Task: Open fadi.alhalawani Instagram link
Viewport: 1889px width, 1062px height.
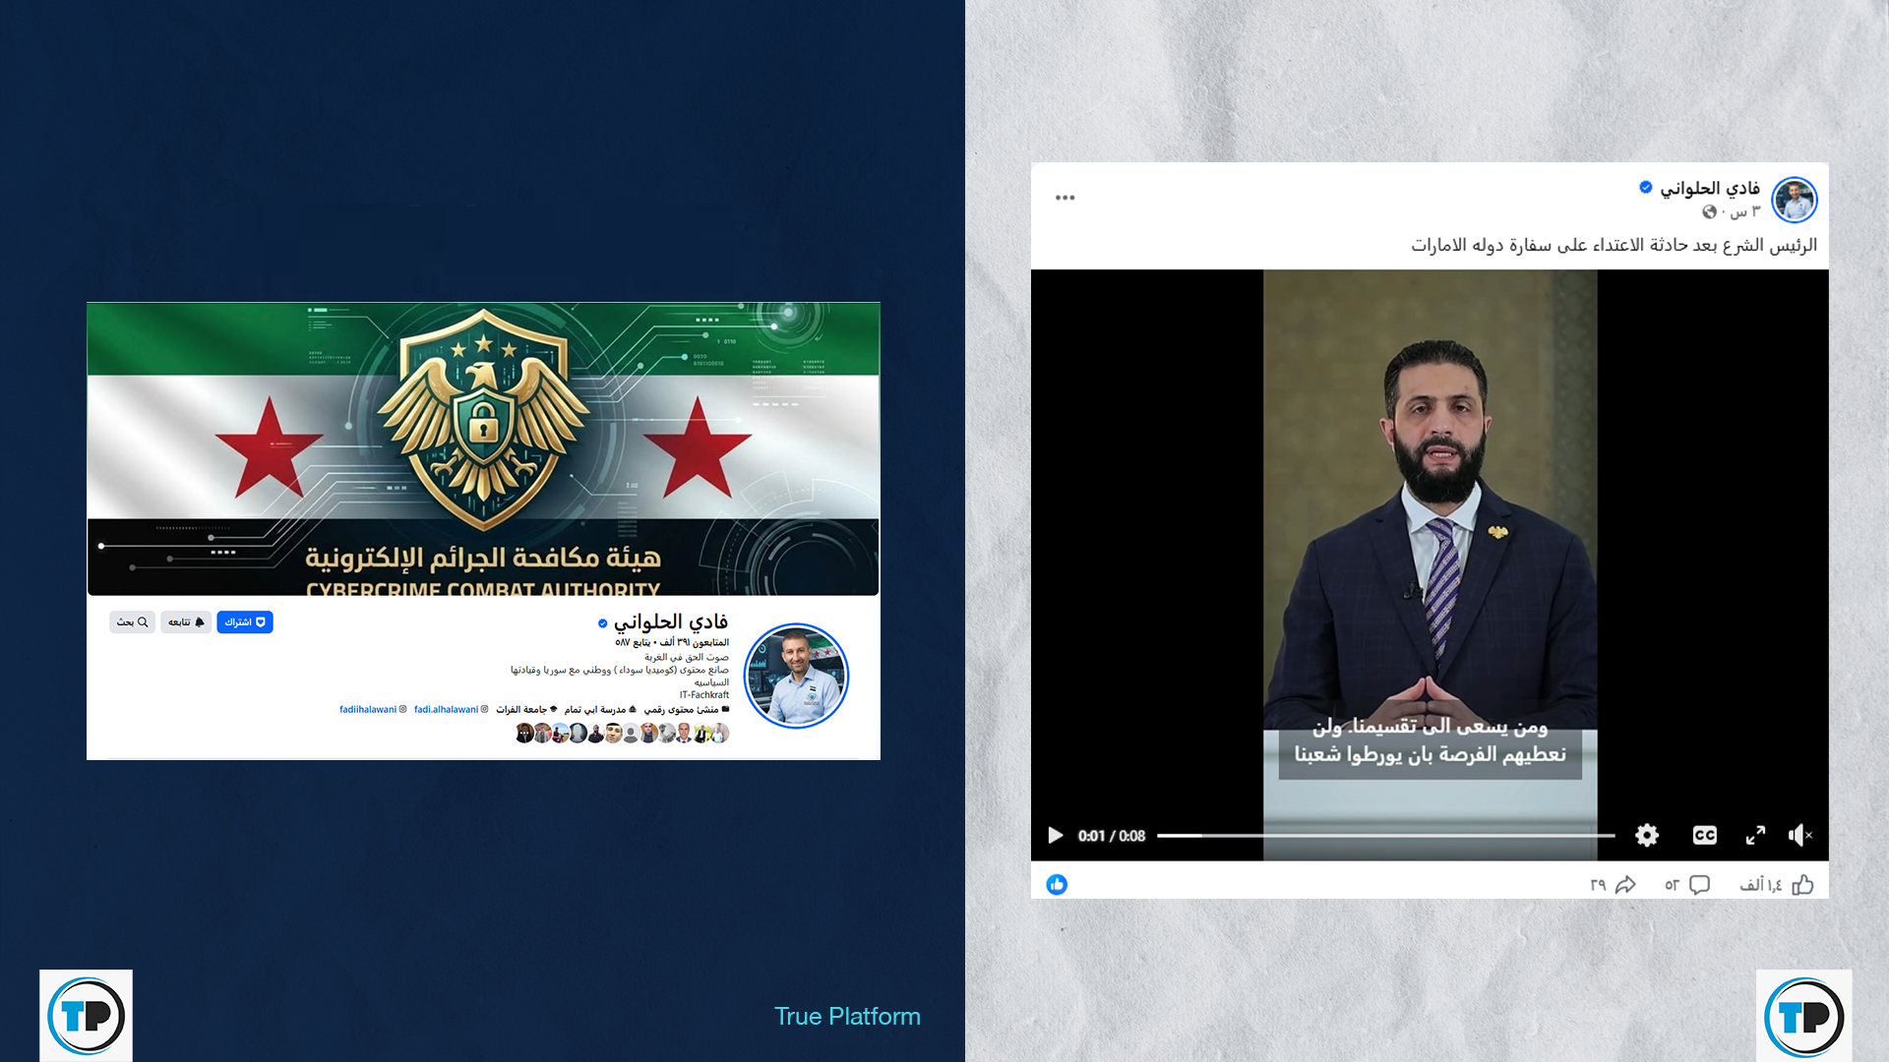Action: pos(446,710)
